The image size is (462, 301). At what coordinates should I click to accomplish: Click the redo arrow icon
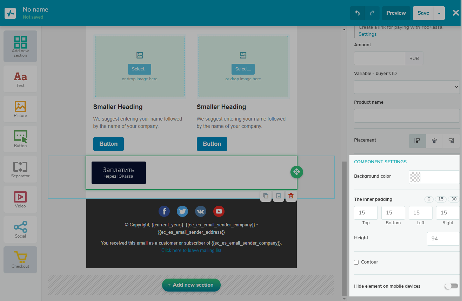tap(372, 13)
